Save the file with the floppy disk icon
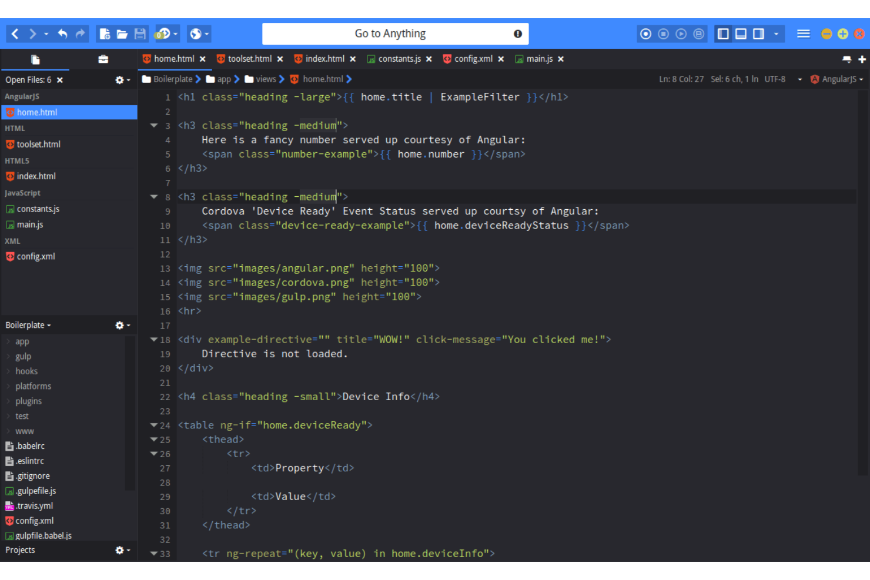The width and height of the screenshot is (870, 580). (140, 34)
